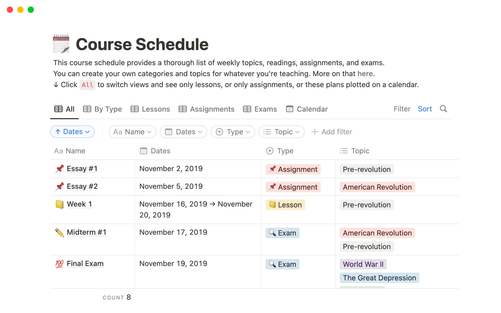Switch to the By Type tab
Image resolution: width=501 pixels, height=313 pixels.
point(103,109)
